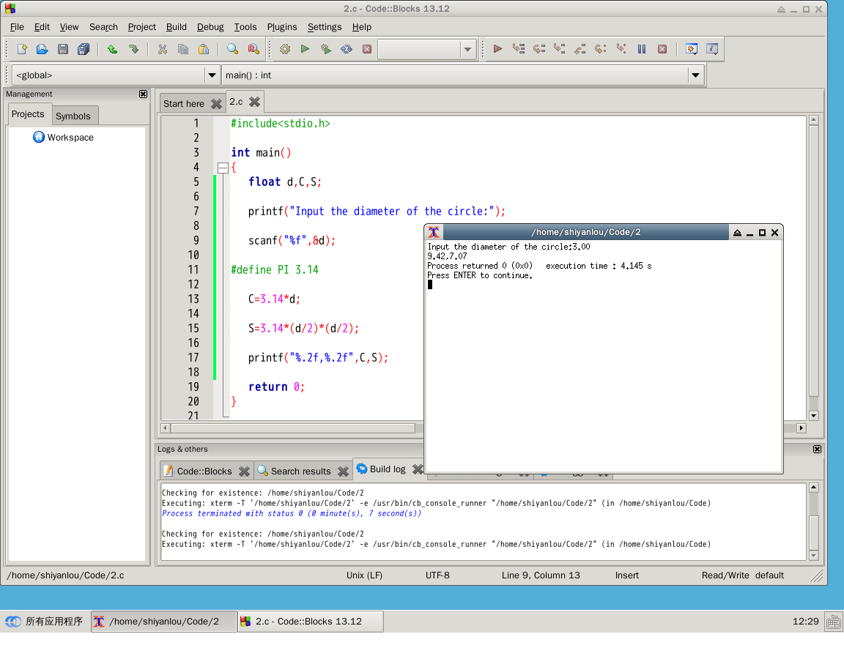Image resolution: width=844 pixels, height=656 pixels.
Task: Click the Redo arrow icon
Action: pos(133,49)
